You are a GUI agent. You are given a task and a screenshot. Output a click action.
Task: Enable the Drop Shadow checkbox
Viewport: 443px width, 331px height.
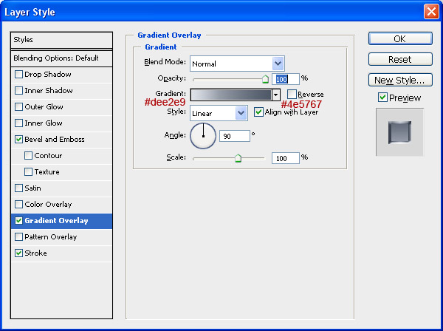18,75
